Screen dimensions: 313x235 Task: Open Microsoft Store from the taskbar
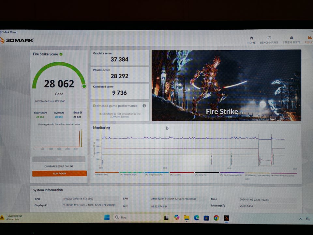206,218
